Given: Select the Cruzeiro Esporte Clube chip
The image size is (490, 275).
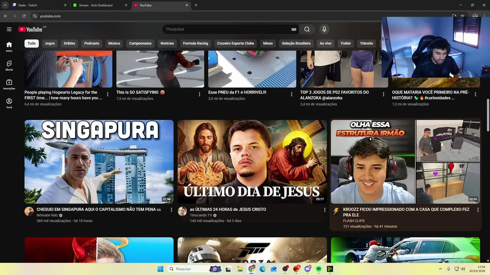Looking at the screenshot, I should point(235,43).
